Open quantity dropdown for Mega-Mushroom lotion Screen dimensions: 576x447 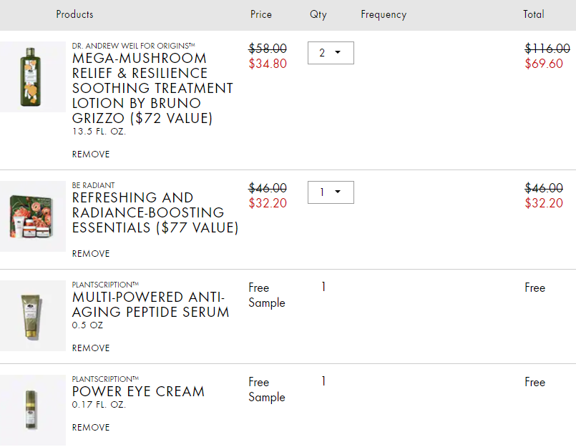(x=331, y=53)
